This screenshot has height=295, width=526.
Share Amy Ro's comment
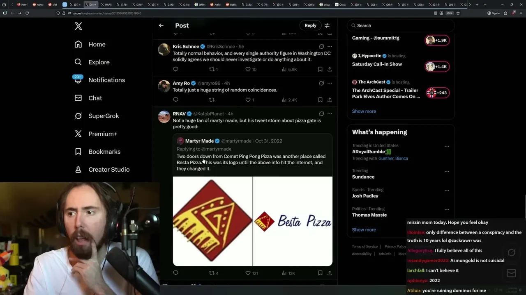coord(330,100)
